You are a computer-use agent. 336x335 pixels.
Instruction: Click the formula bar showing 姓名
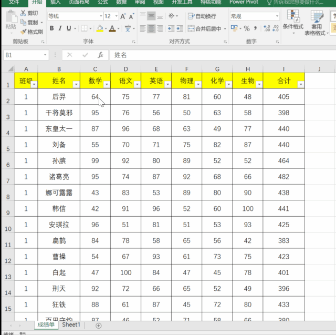click(x=223, y=55)
